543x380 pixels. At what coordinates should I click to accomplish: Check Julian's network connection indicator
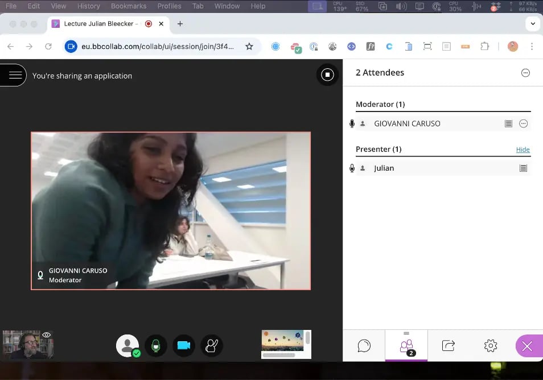click(524, 168)
